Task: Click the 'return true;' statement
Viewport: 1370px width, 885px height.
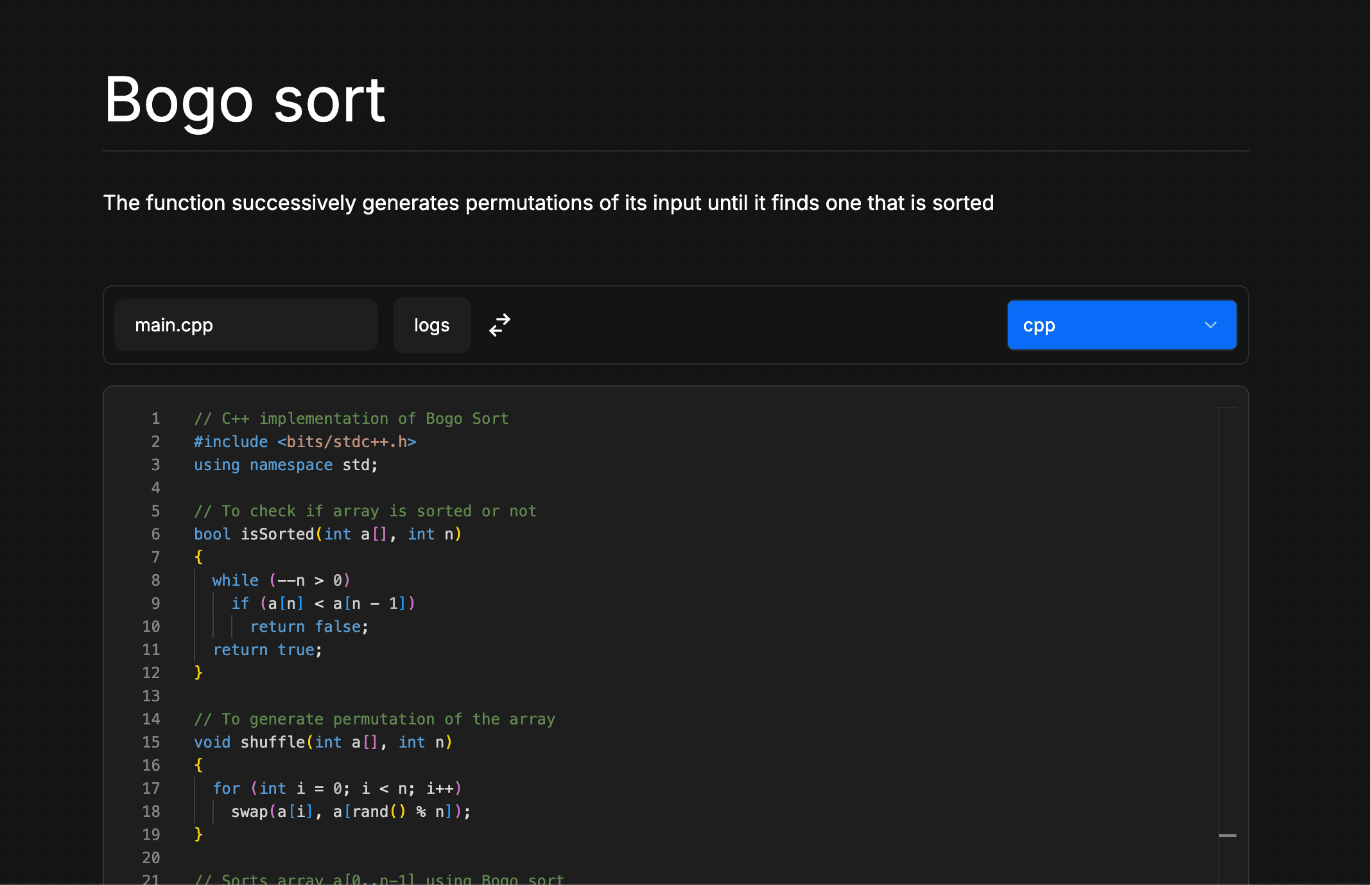Action: click(x=268, y=650)
